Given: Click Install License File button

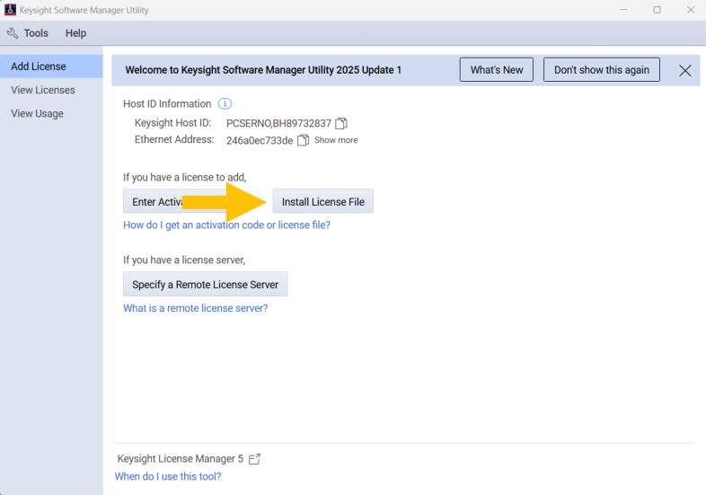Looking at the screenshot, I should coord(322,201).
